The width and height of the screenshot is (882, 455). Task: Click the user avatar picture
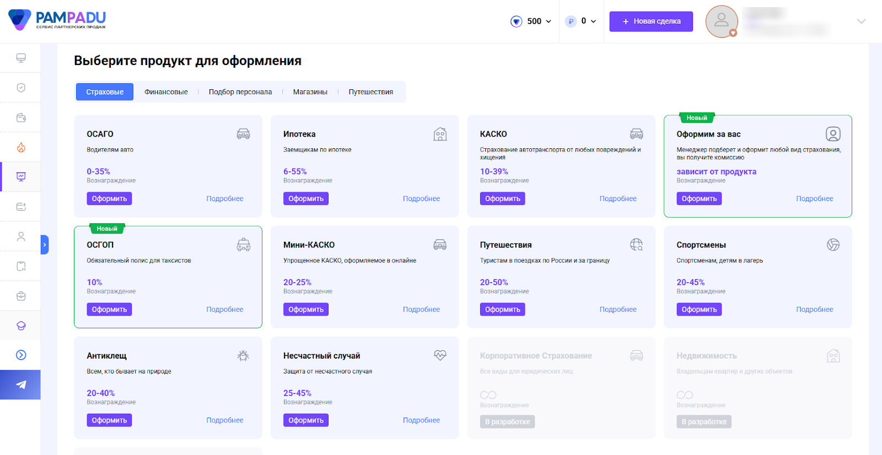click(721, 21)
